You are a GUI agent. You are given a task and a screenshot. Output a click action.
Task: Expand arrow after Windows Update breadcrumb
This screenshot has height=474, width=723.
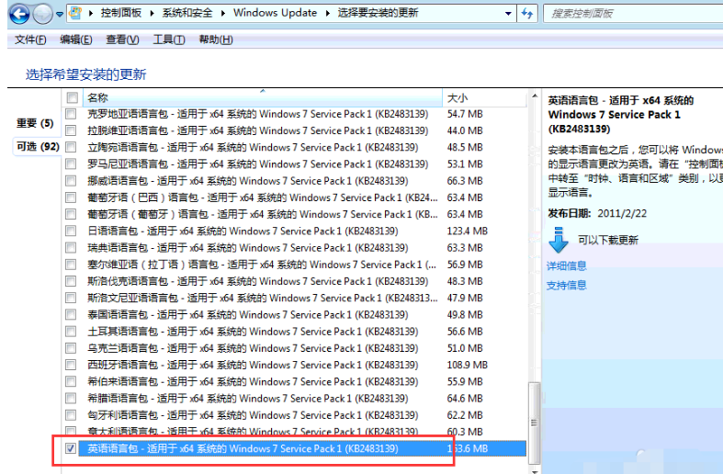(327, 13)
